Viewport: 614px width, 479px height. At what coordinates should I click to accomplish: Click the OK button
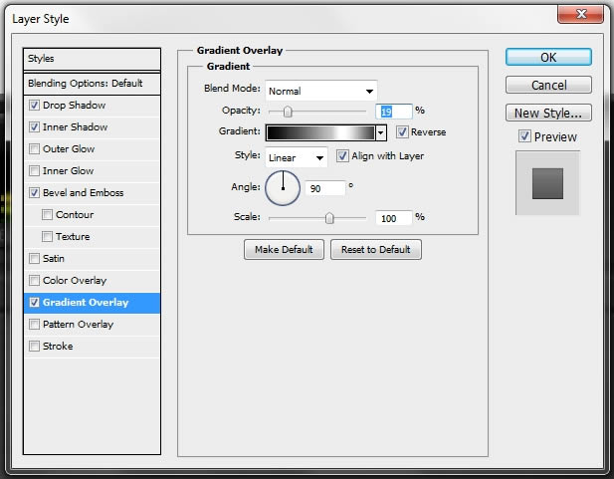coord(548,57)
